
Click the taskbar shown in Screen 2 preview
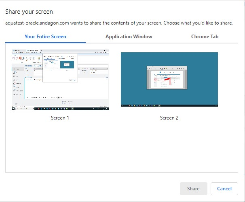169,105
